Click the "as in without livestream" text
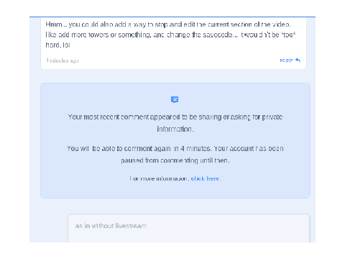This screenshot has width=345, height=259. pos(111,226)
